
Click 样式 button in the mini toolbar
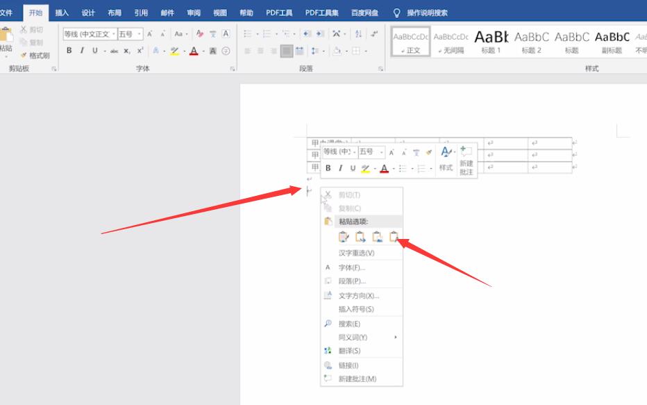click(x=446, y=159)
